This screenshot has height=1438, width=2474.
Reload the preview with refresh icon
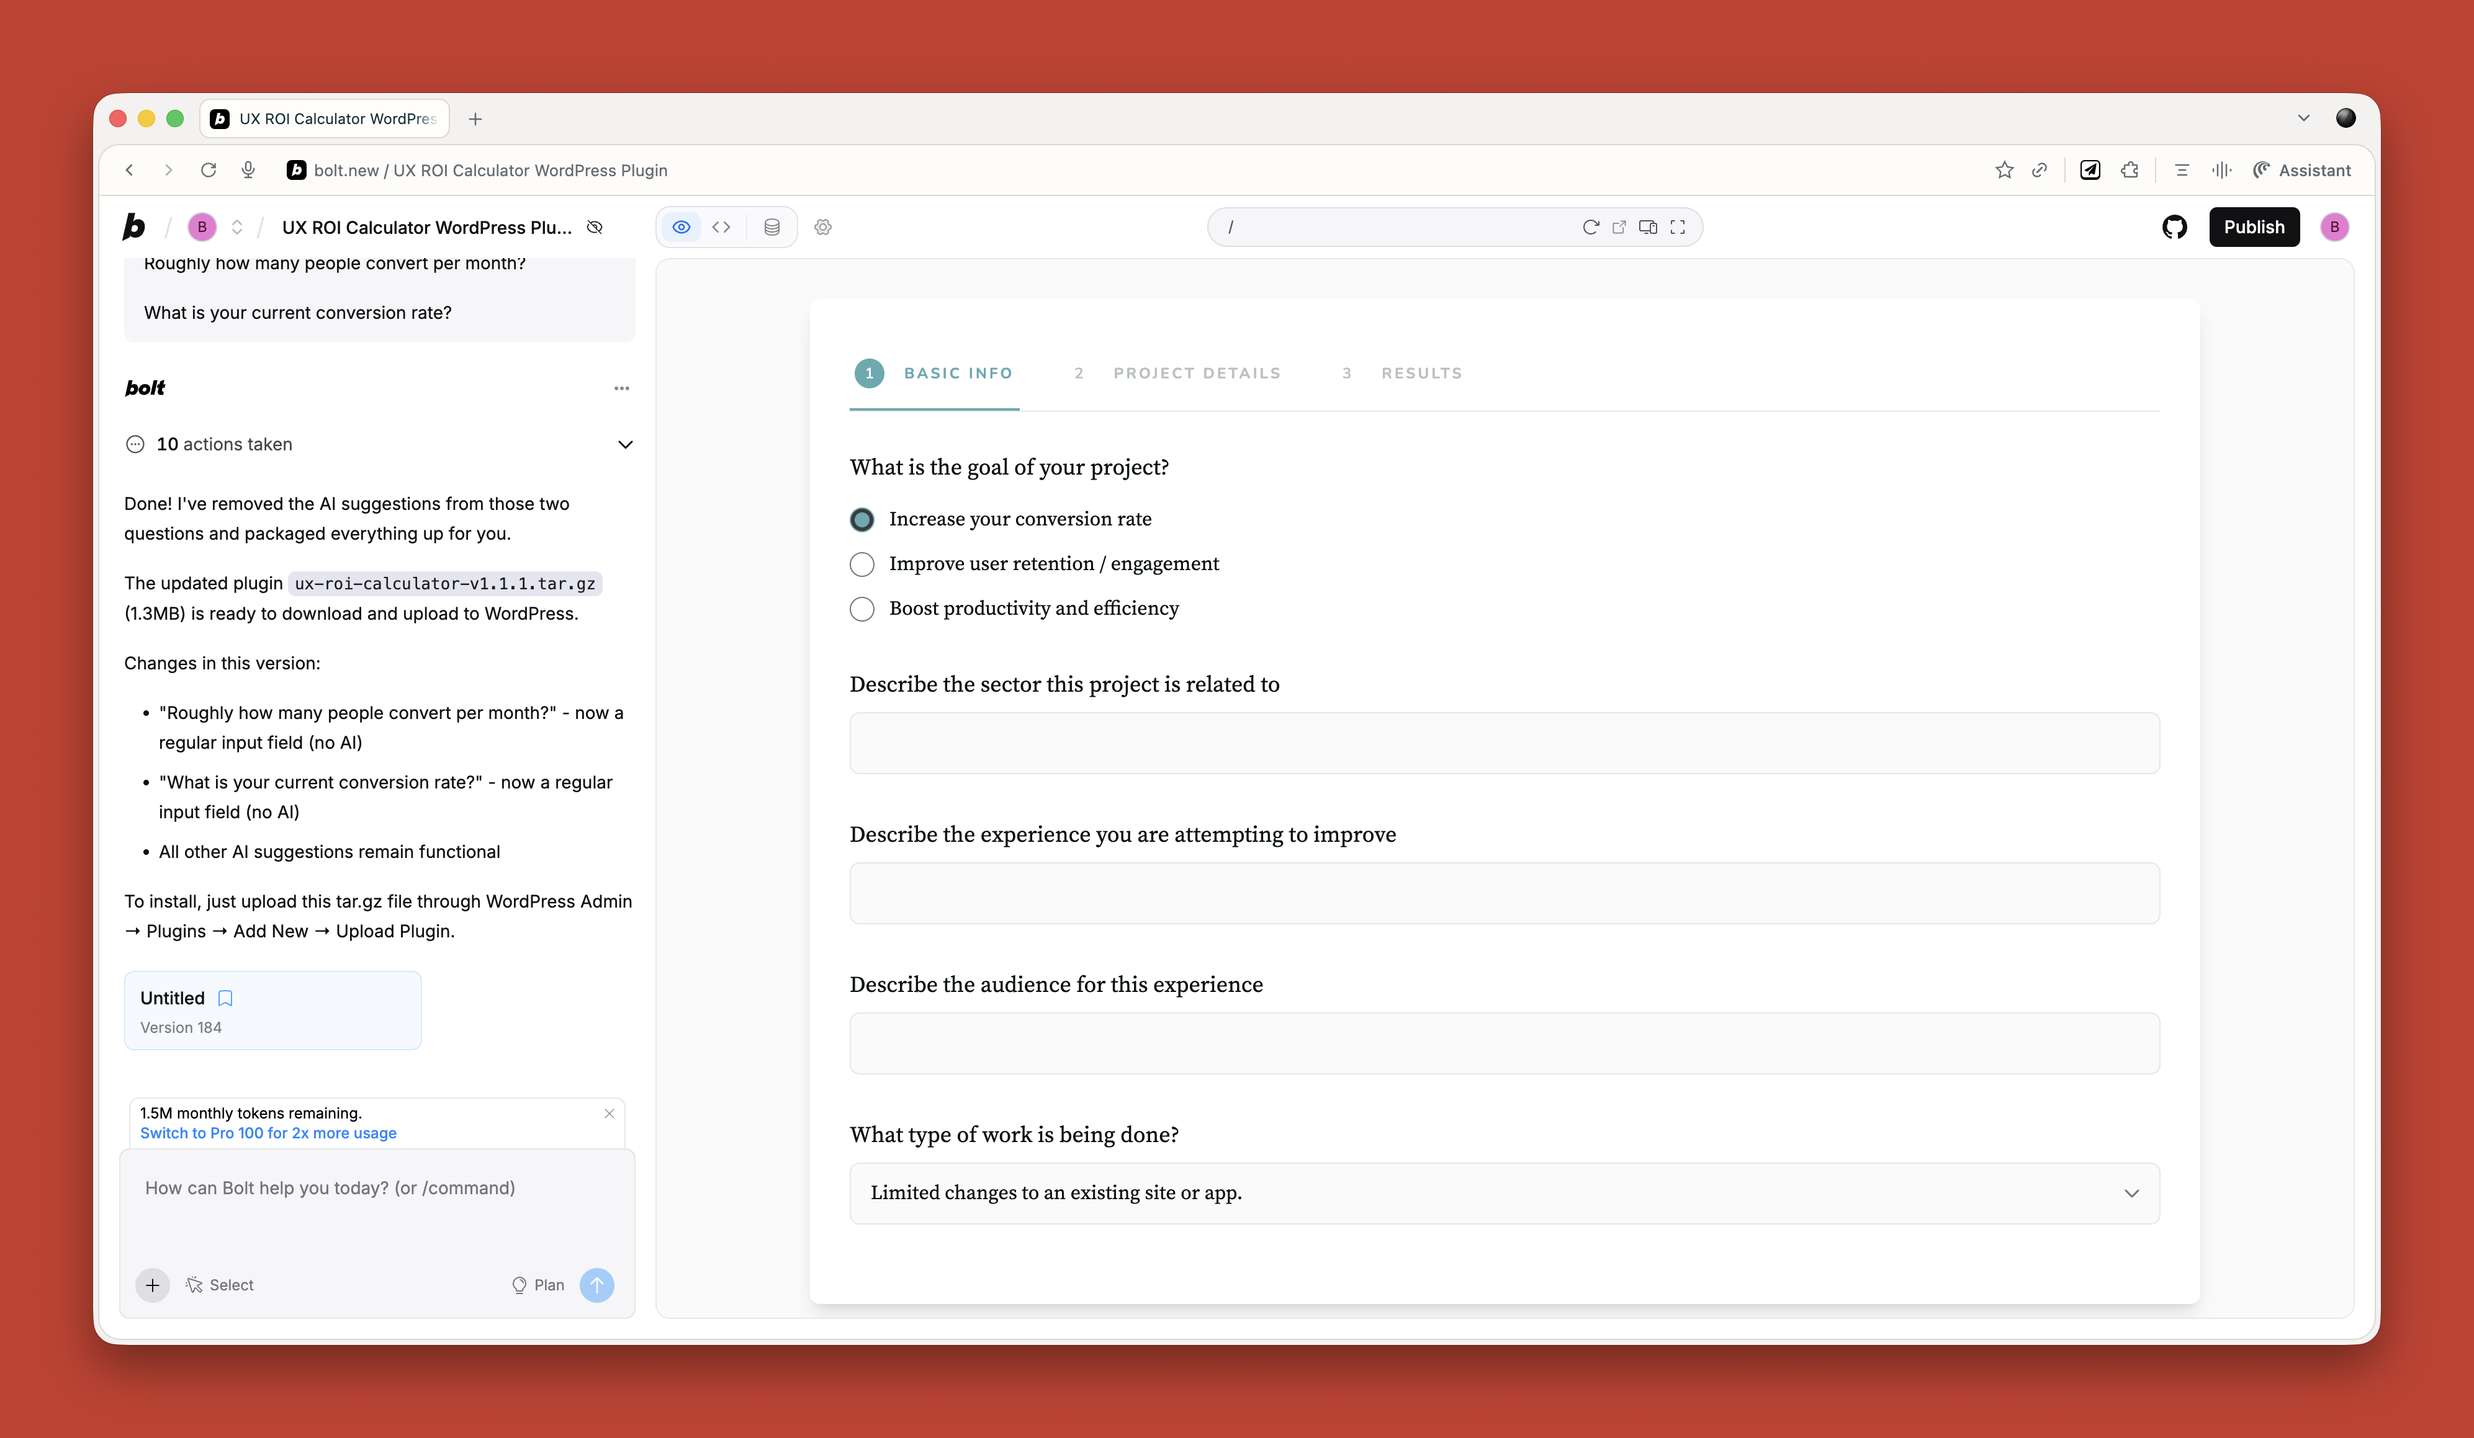(1590, 227)
